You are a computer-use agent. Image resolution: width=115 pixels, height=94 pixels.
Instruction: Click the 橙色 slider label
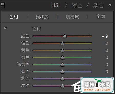[25, 43]
